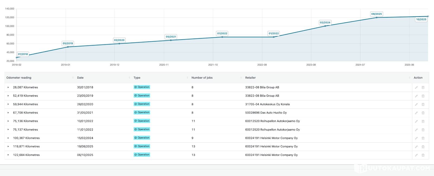Expand the 52,419 Kilometres row details
The height and width of the screenshot is (176, 434).
[8, 96]
